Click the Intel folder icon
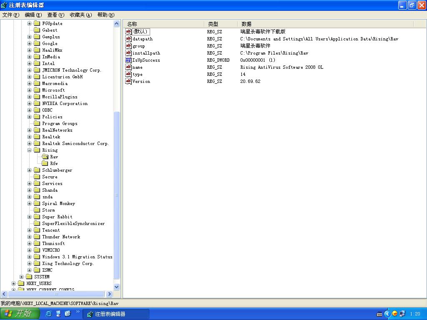Image resolution: width=427 pixels, height=320 pixels. coord(37,63)
